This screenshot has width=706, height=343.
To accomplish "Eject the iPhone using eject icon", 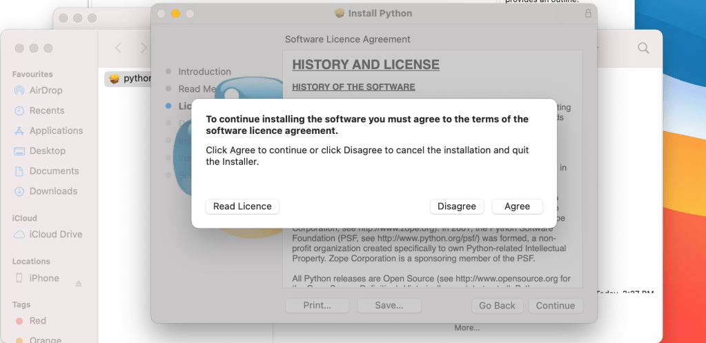I will pos(79,283).
